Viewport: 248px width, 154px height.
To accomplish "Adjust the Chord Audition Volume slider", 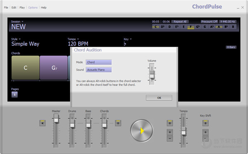I will (x=152, y=75).
